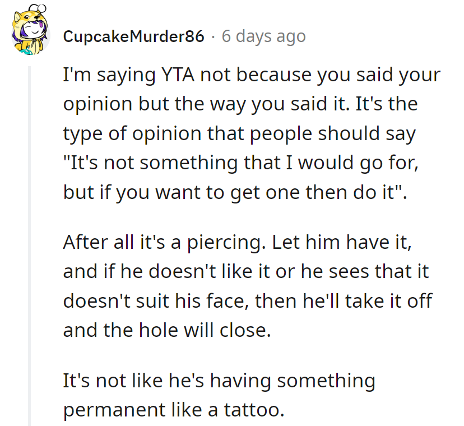This screenshot has height=426, width=464.
Task: Click the first paragraph starting "I'm saying"
Action: pyautogui.click(x=247, y=133)
